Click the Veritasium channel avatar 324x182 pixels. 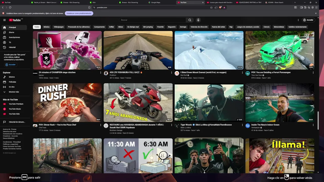point(248,126)
